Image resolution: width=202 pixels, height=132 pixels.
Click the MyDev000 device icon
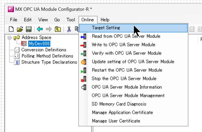tap(24, 44)
